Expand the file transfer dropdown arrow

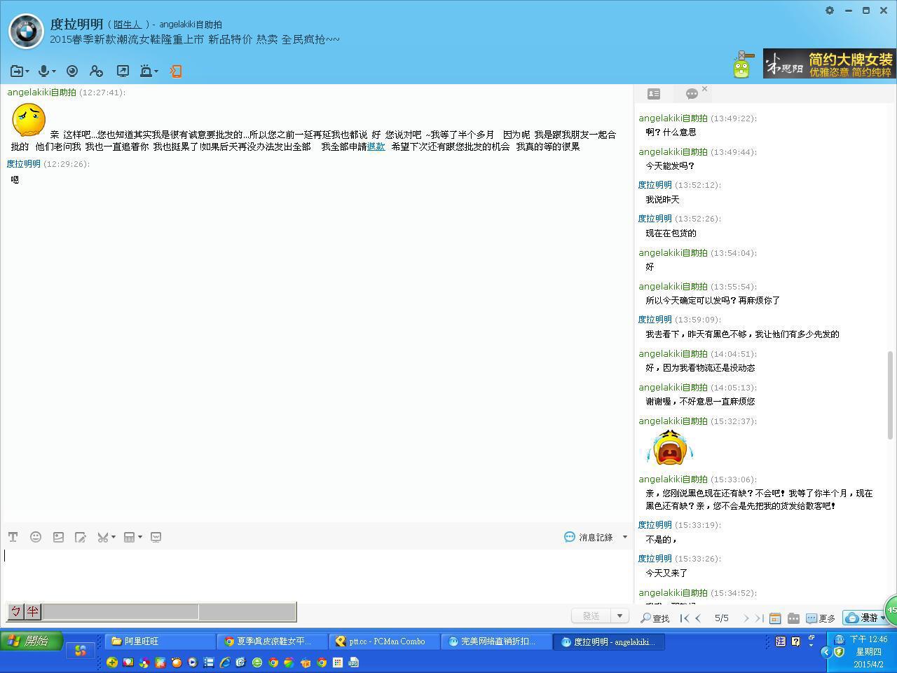(27, 72)
